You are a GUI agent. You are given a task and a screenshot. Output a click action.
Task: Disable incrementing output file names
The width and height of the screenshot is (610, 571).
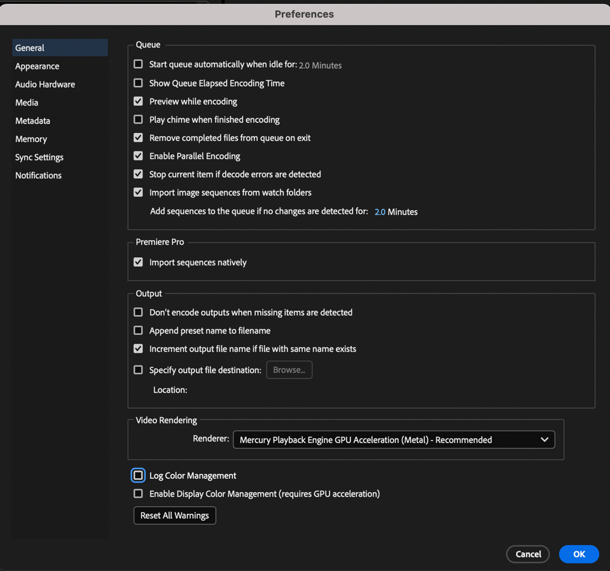138,349
